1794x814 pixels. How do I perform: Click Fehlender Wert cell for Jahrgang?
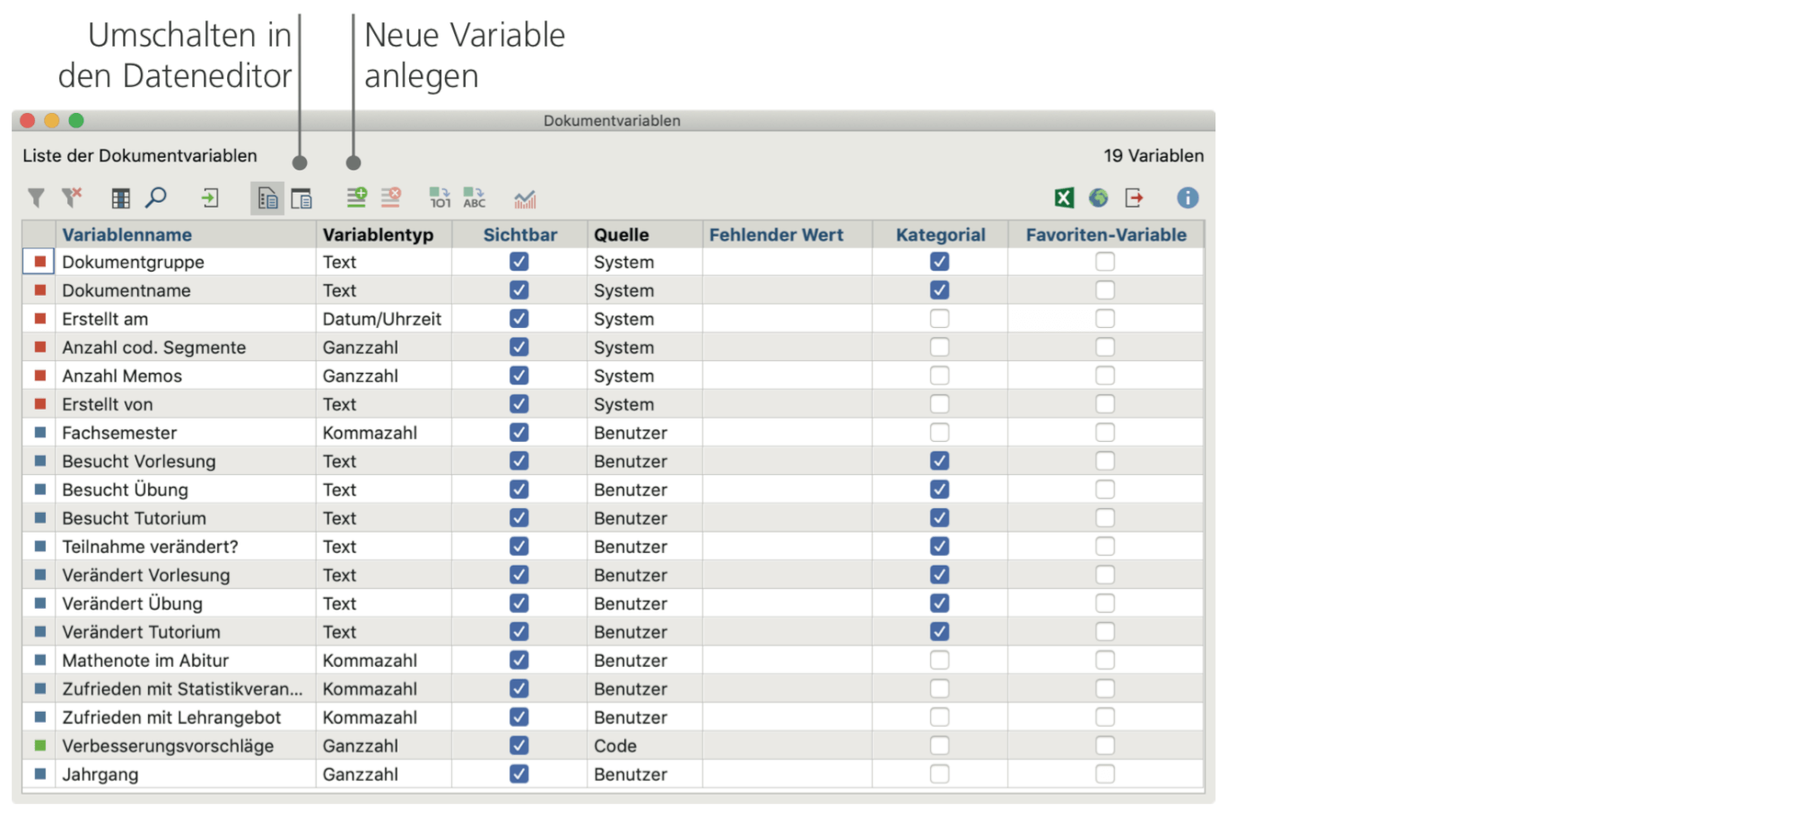[x=788, y=774]
